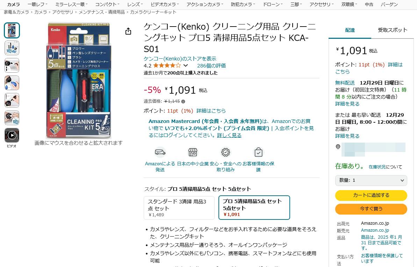This screenshot has width=417, height=267.
Task: Click the 今すぐ買う button
Action: (371, 209)
